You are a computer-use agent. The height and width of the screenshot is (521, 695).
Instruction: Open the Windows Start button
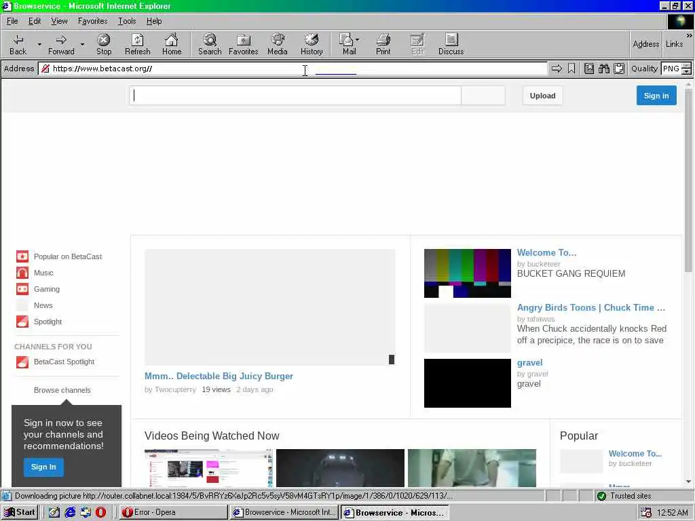[x=20, y=512]
